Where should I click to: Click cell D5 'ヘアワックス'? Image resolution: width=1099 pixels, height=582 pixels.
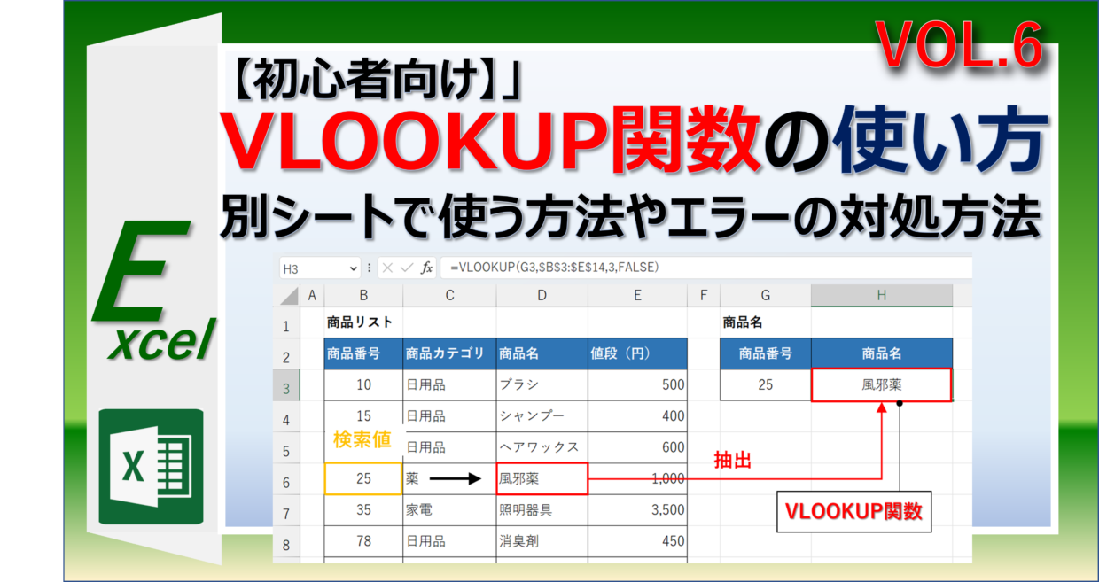542,447
